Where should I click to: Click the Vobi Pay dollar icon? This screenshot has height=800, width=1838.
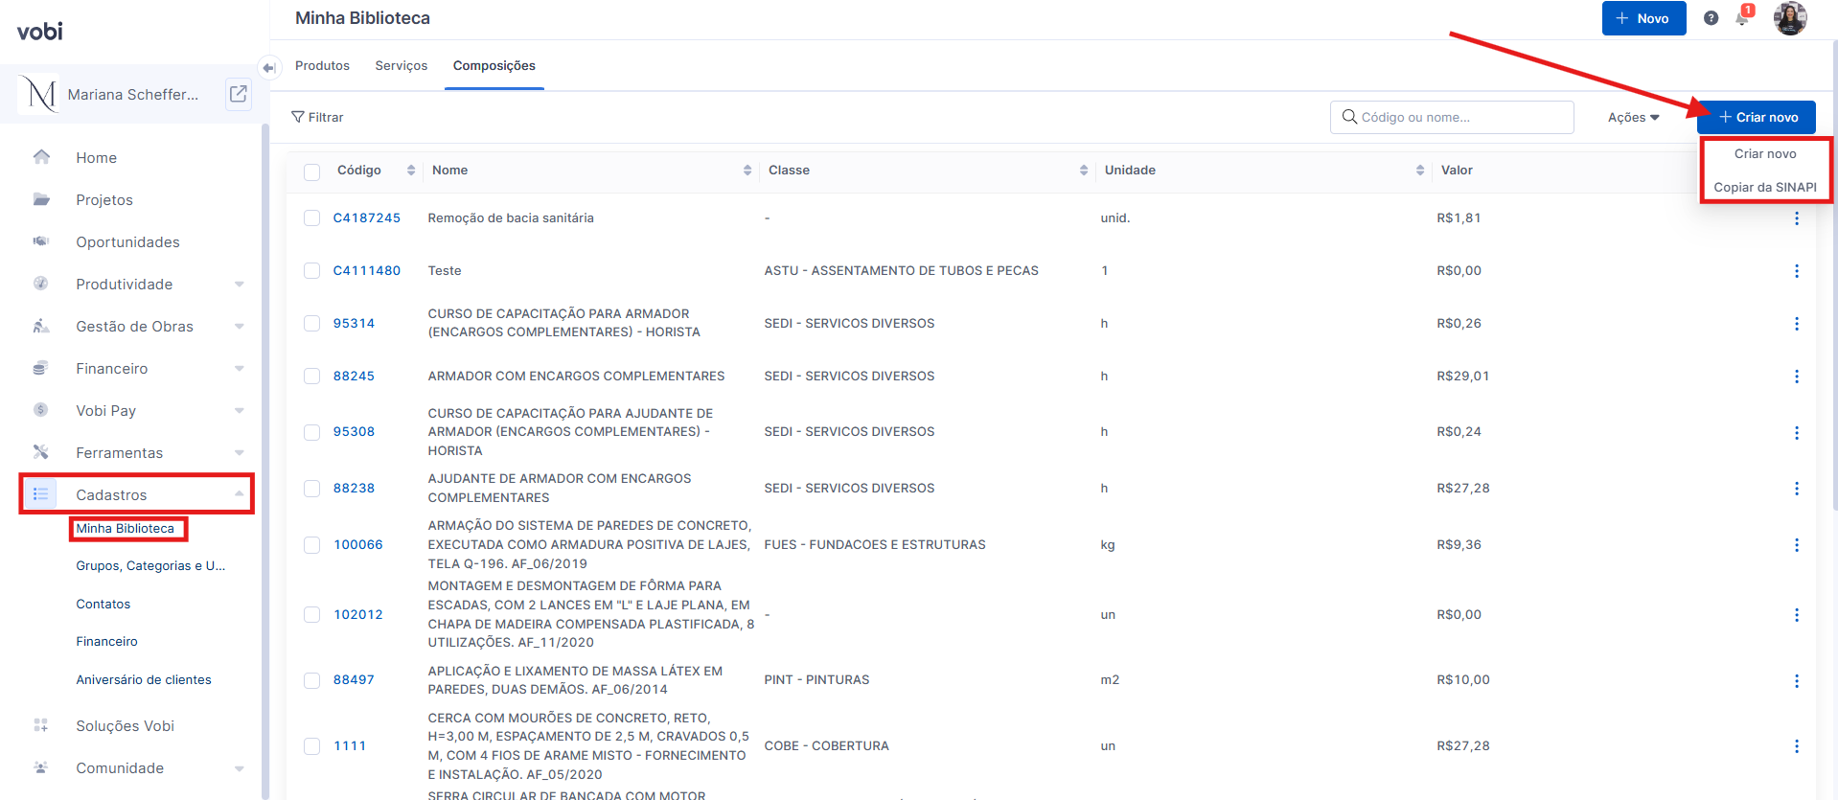[41, 410]
